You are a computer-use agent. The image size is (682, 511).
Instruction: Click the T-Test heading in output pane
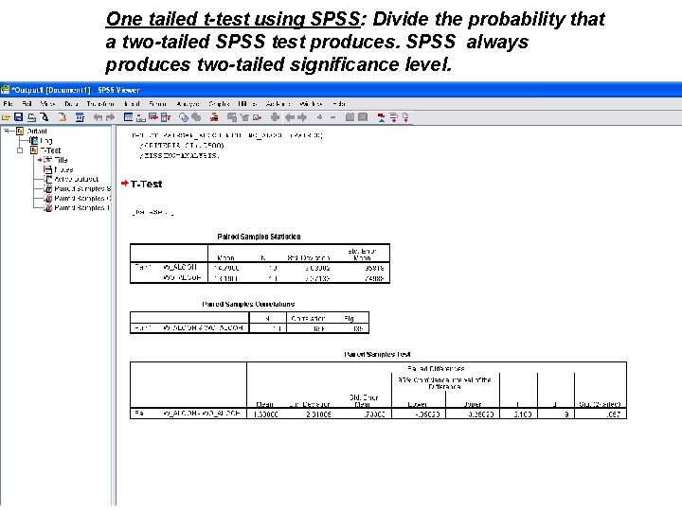click(x=146, y=185)
